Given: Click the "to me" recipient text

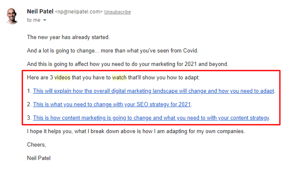Looking at the screenshot, I should click(34, 20).
